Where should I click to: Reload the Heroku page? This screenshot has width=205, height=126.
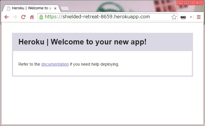[23, 17]
